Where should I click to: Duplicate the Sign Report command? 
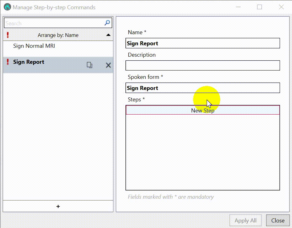click(x=89, y=65)
